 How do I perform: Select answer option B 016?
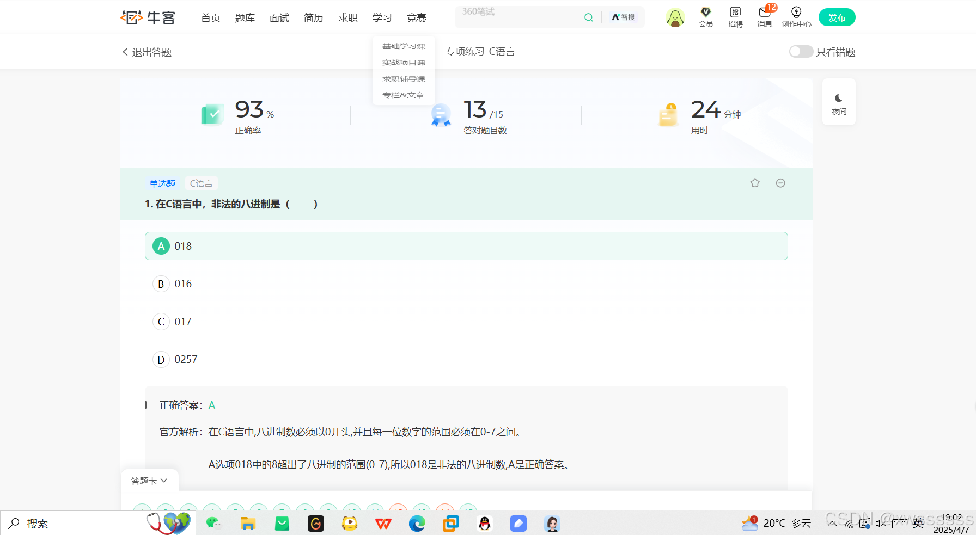[x=466, y=284]
